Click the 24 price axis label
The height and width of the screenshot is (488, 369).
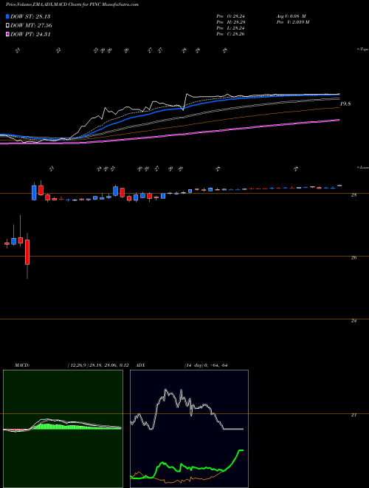pos(354,321)
